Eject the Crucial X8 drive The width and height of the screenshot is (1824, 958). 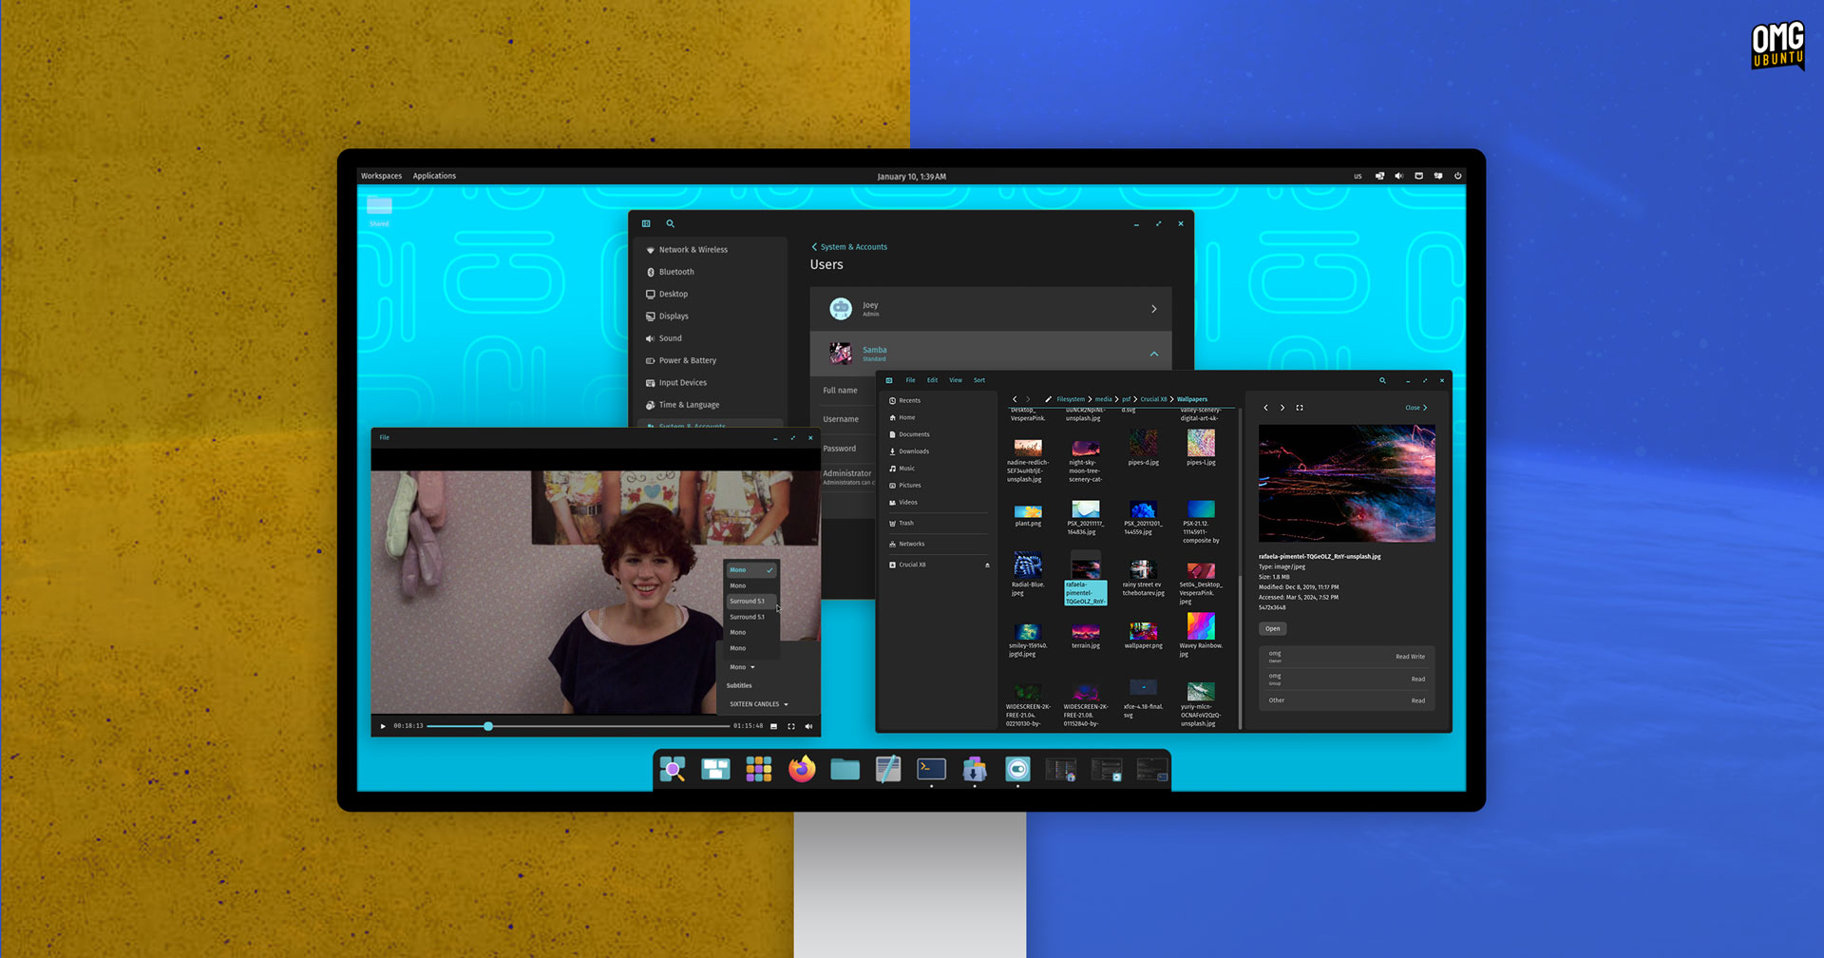pos(987,565)
